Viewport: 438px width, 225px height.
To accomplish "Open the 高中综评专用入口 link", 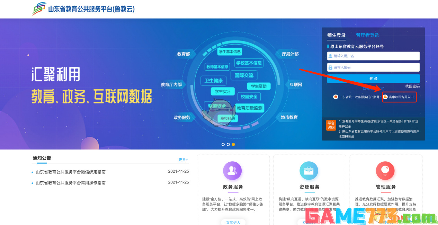I will click(401, 97).
